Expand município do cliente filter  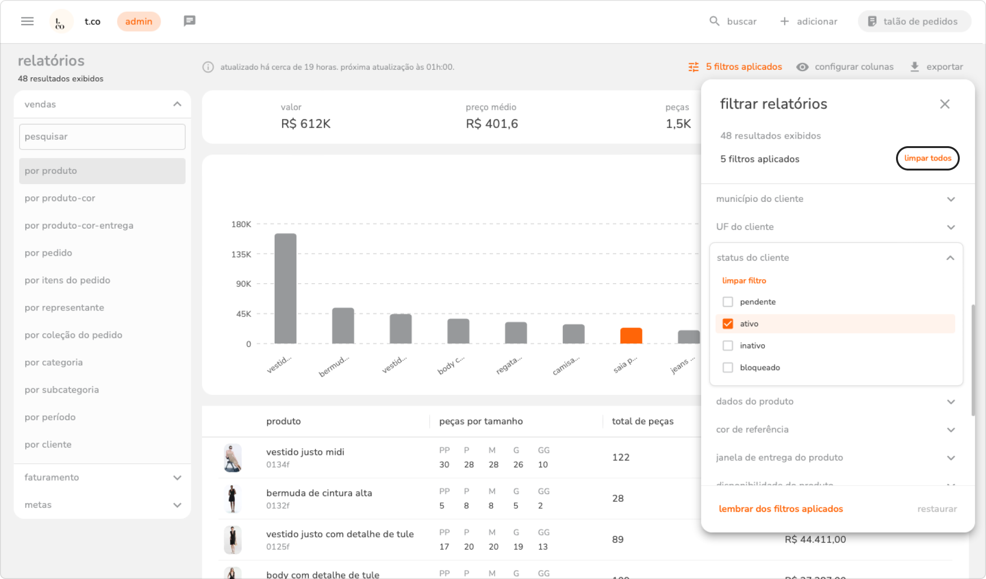click(x=951, y=199)
